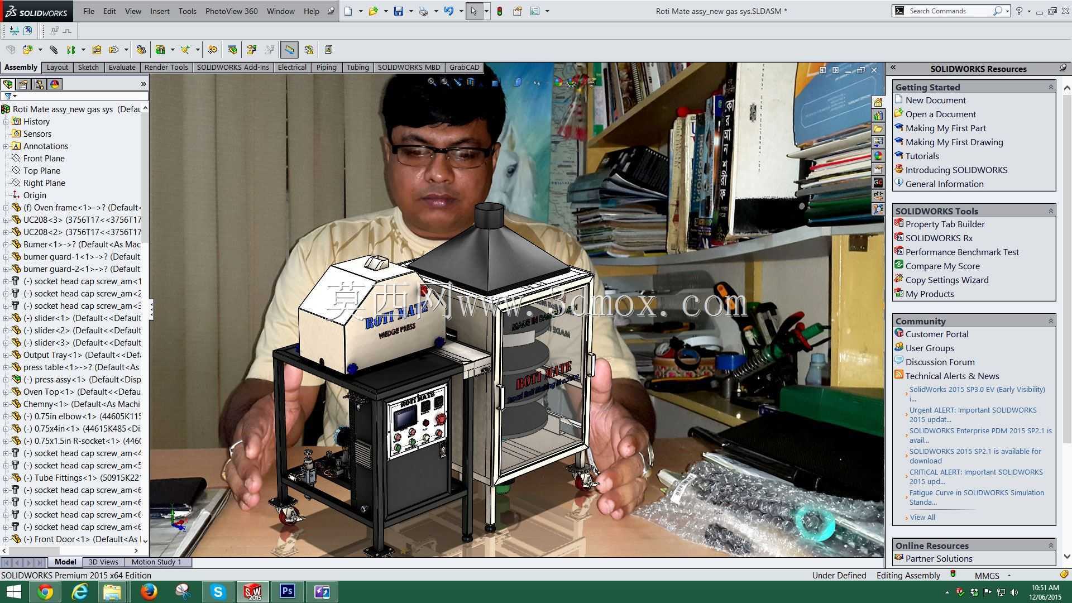This screenshot has width=1072, height=603.
Task: Click the Move Component icon
Action: pyautogui.click(x=114, y=50)
